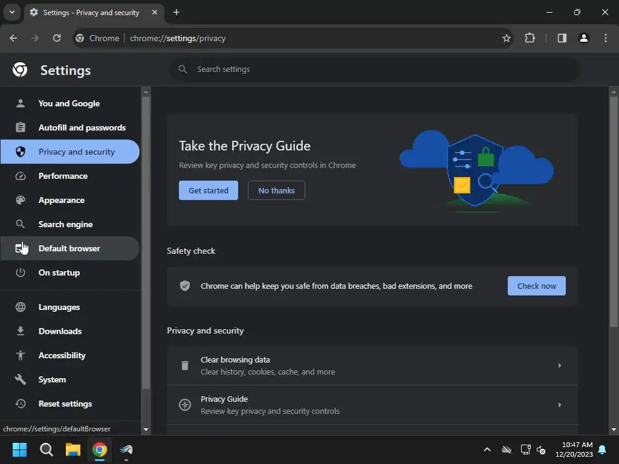Click sidebar scrollbar down arrow
The image size is (619, 464).
(x=146, y=430)
